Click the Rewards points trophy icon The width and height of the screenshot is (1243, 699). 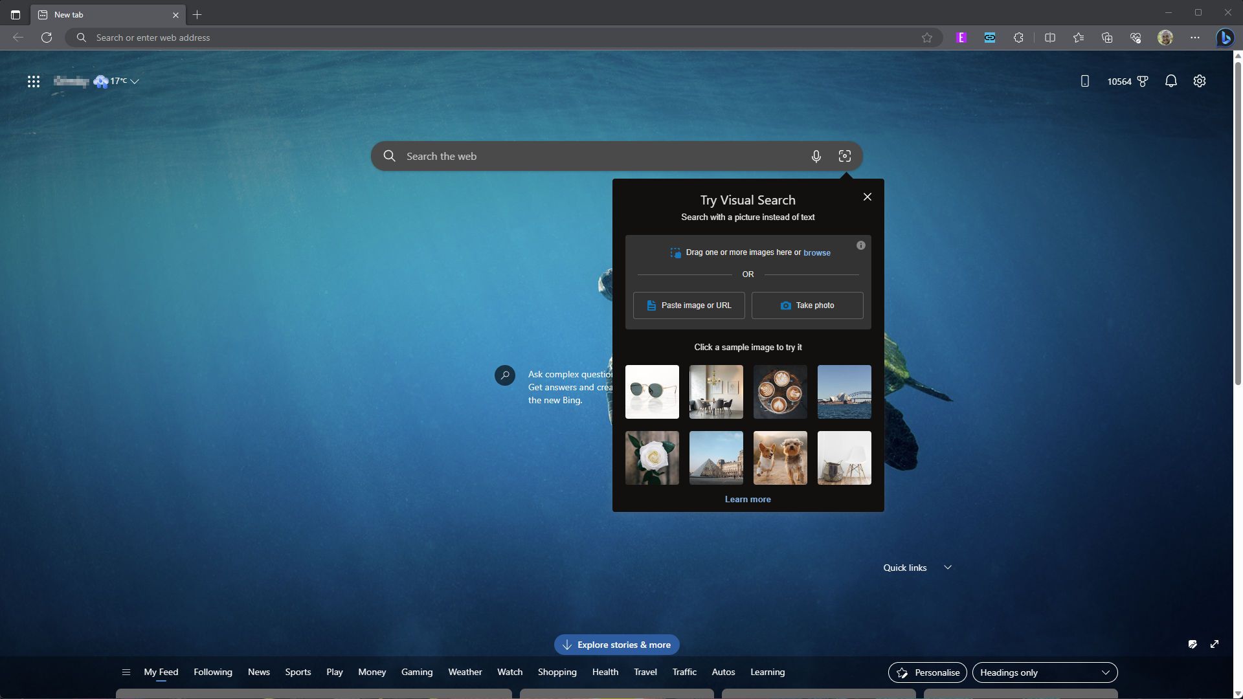coord(1143,82)
